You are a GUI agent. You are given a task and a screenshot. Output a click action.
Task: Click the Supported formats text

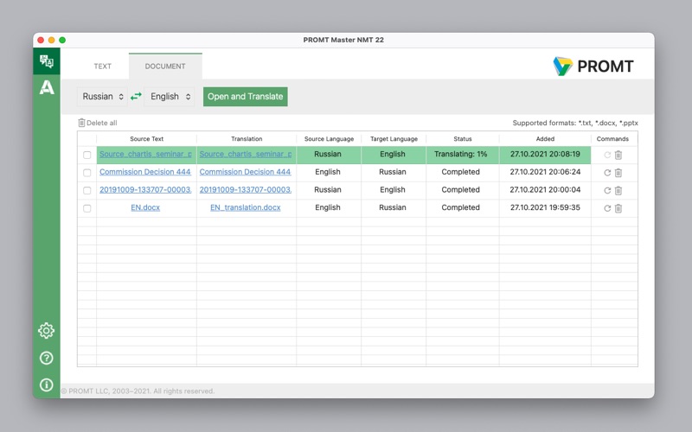575,123
